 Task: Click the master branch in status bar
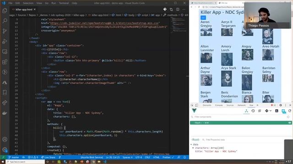14,157
